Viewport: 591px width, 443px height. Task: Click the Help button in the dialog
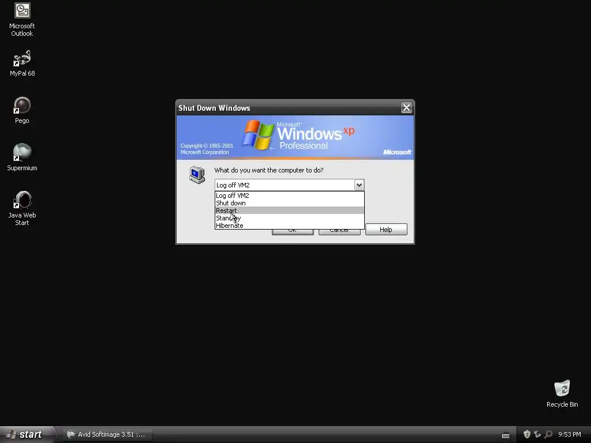[x=386, y=230]
